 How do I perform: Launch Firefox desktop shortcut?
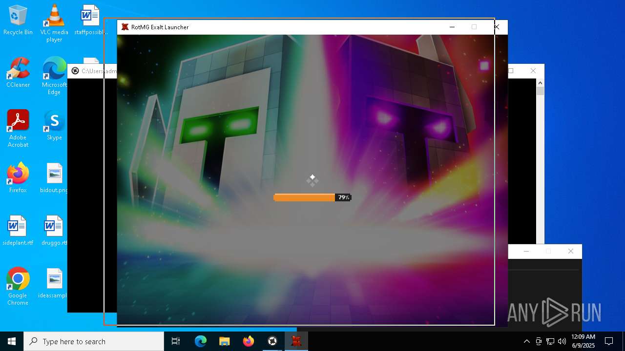[x=18, y=178]
